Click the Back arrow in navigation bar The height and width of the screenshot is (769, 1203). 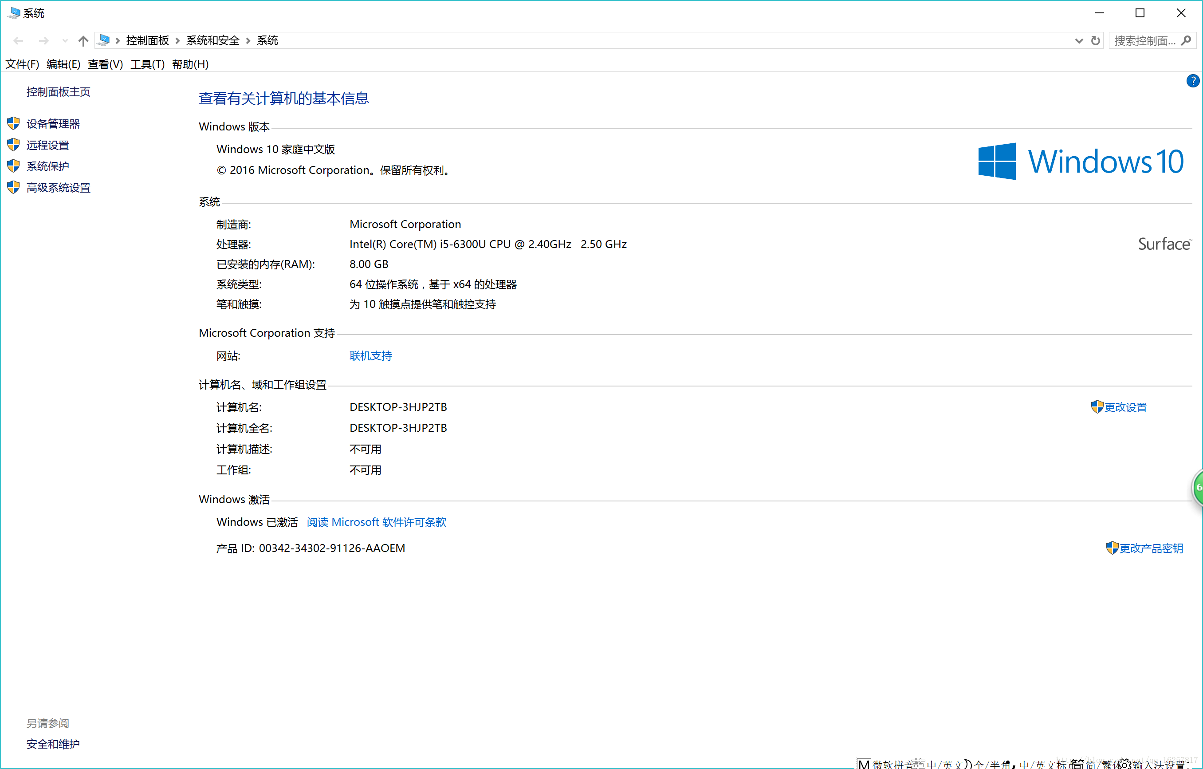(x=19, y=41)
